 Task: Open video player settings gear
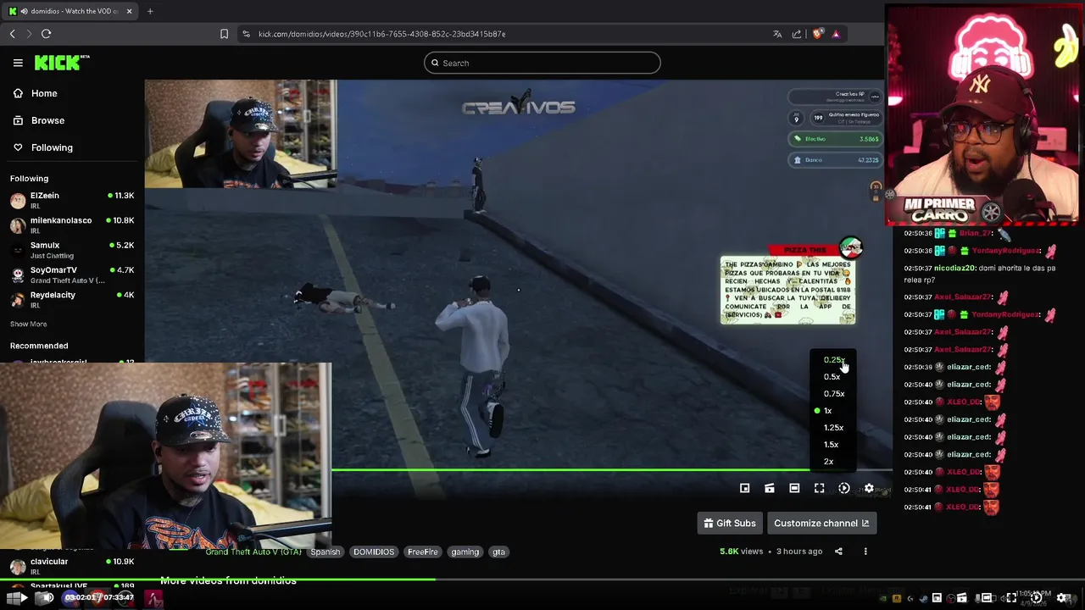pos(869,488)
